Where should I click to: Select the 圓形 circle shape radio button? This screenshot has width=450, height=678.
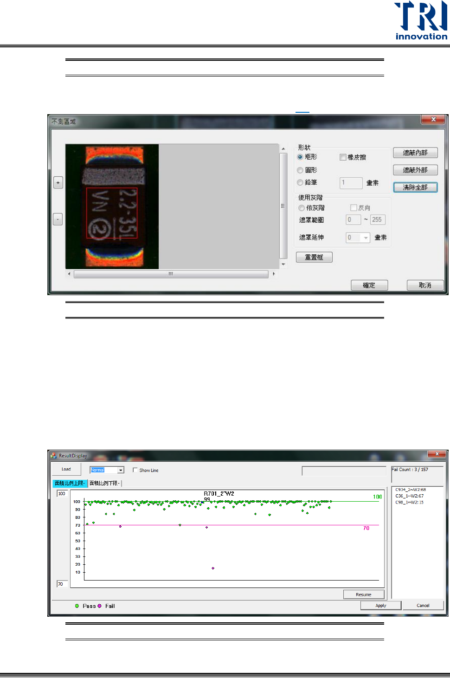click(300, 170)
